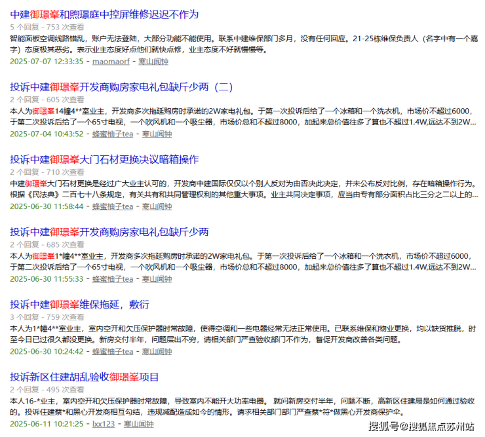Open forum '寒山闻钟' on the 11:55:33 post

[x=157, y=279]
